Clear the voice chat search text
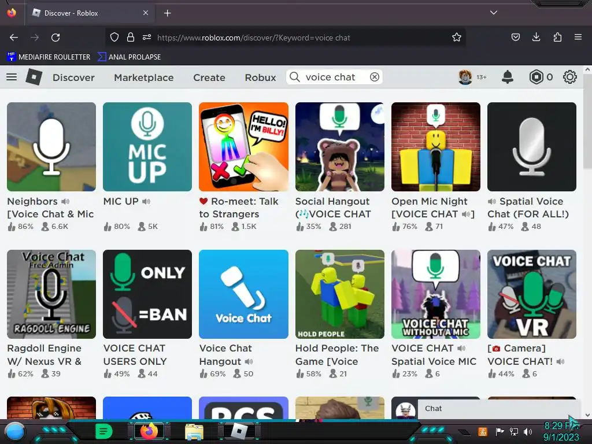The height and width of the screenshot is (444, 592). (374, 77)
